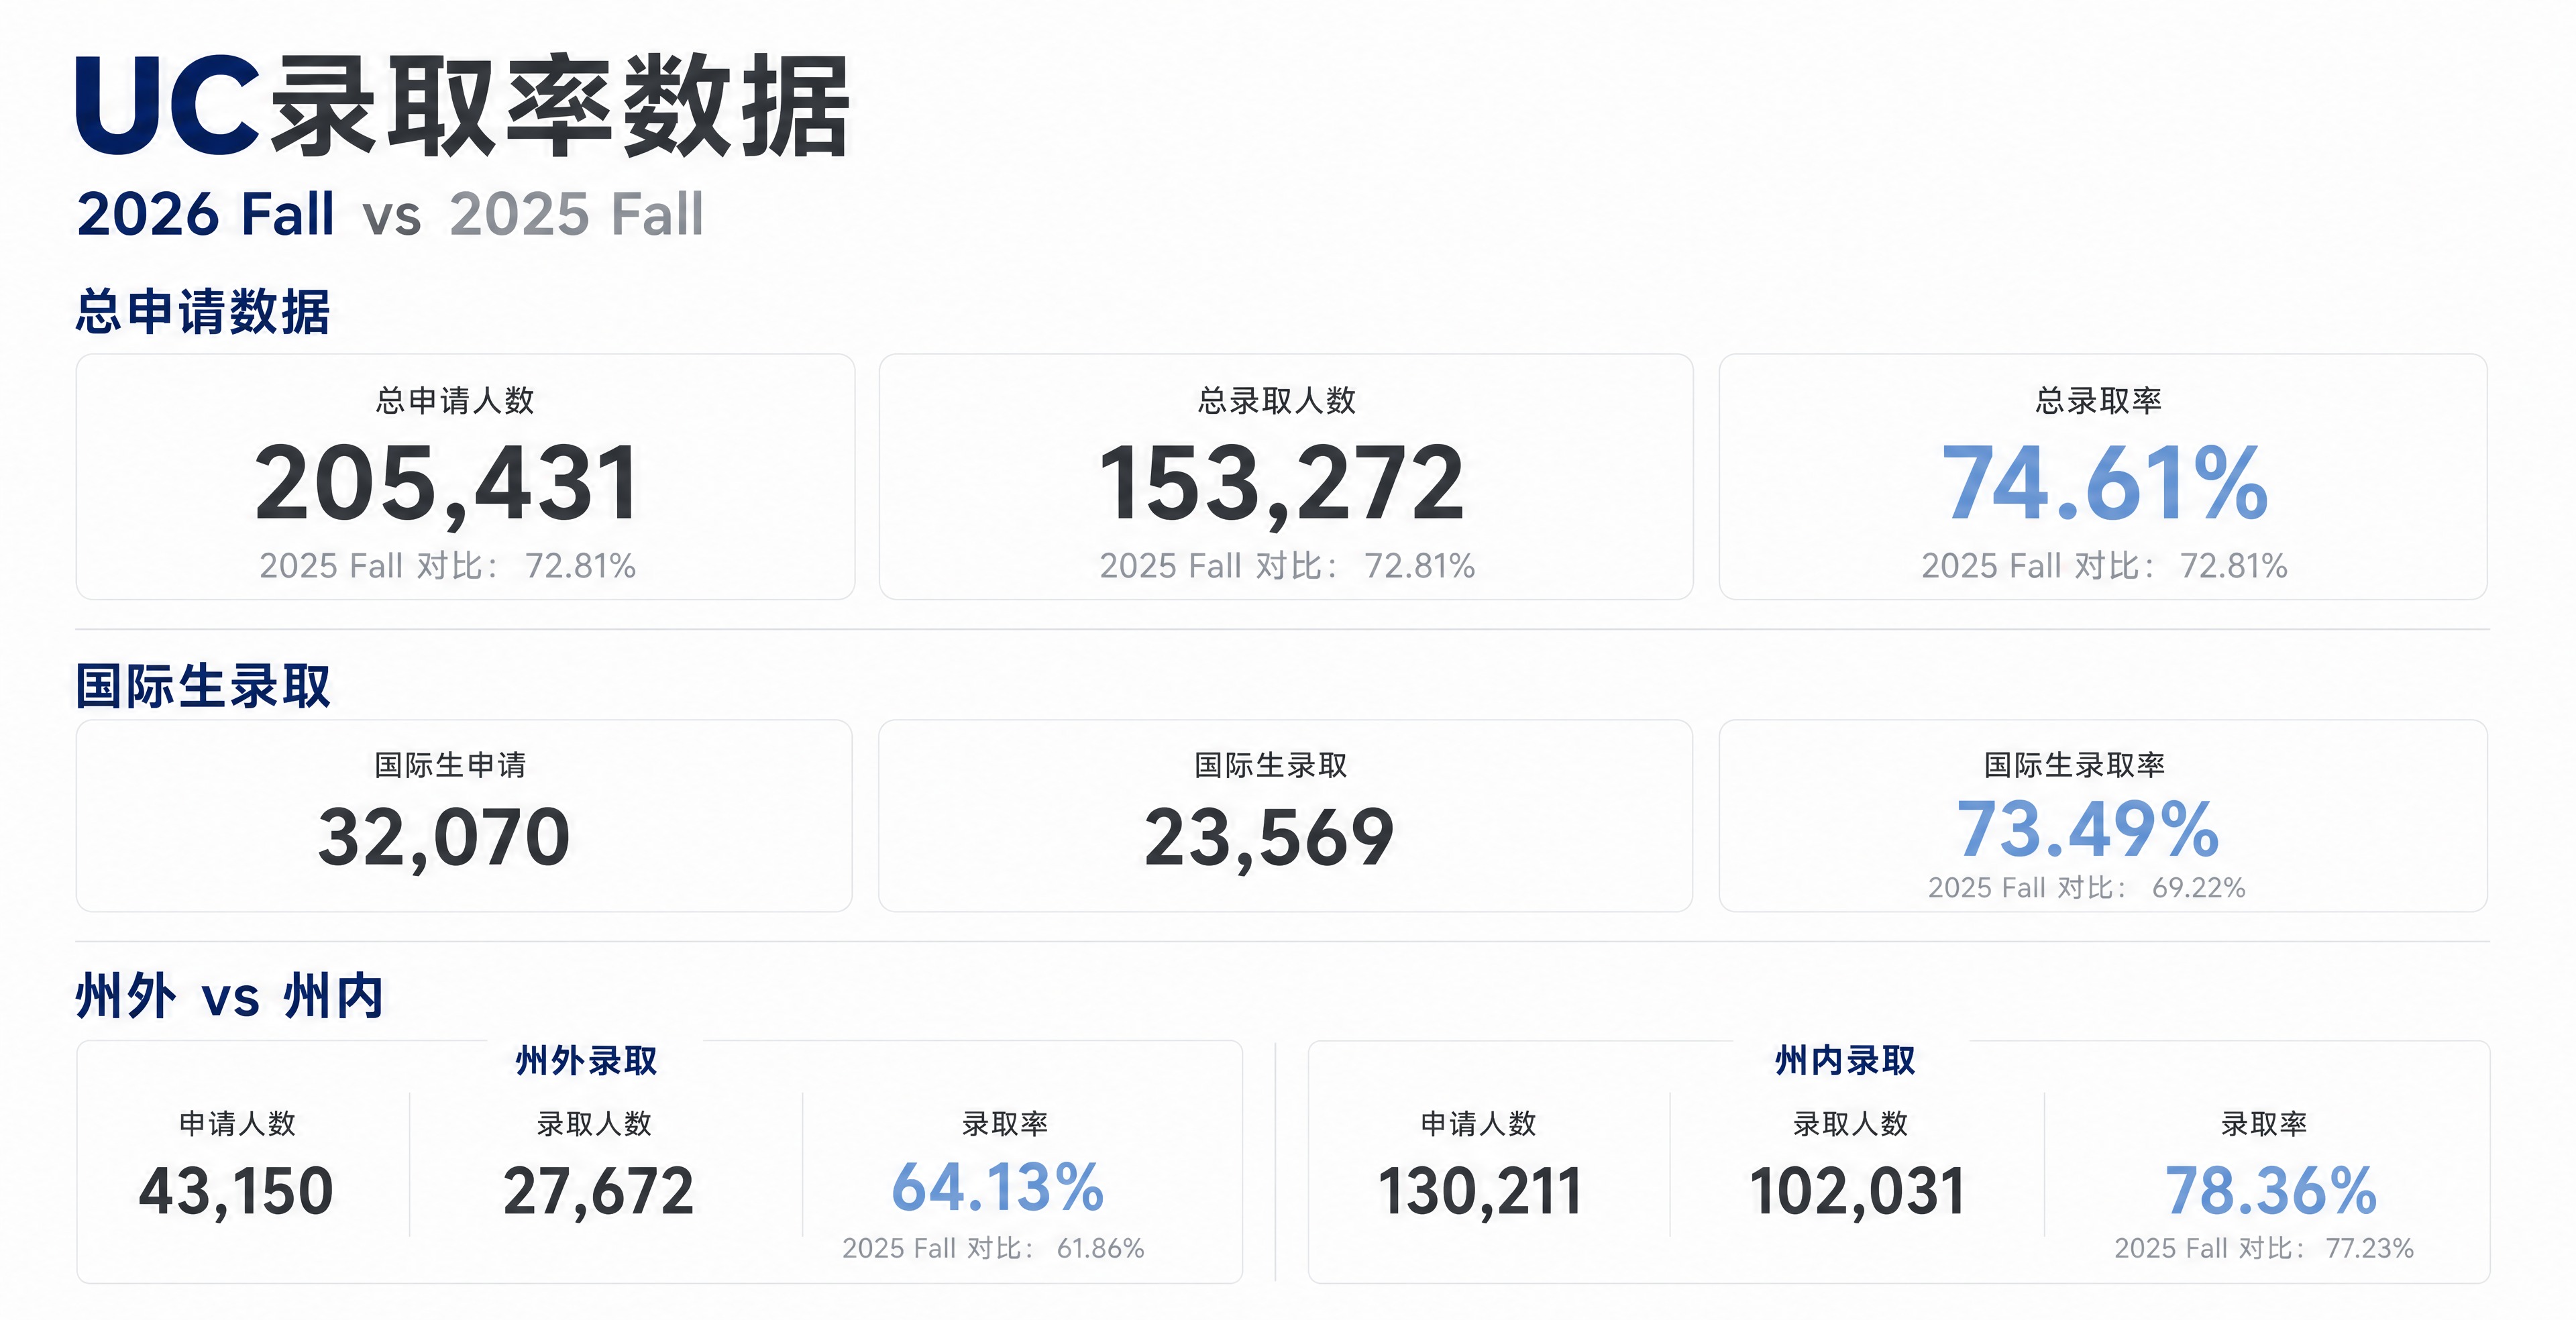
Task: Click the 总录取人数 label
Action: click(x=1277, y=401)
